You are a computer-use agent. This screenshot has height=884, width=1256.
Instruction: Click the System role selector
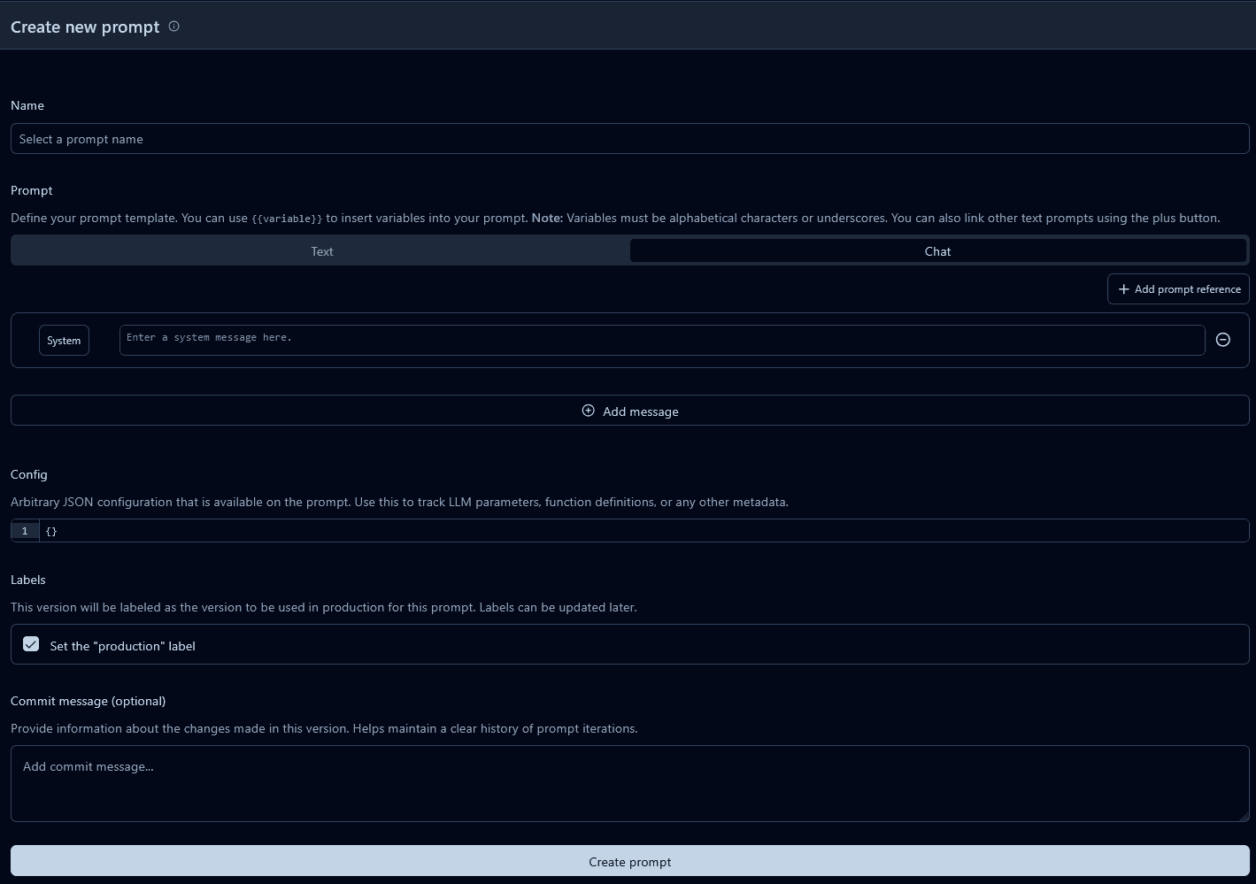point(63,340)
